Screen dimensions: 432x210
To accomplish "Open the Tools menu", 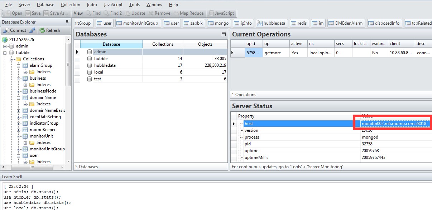I will coord(135,5).
